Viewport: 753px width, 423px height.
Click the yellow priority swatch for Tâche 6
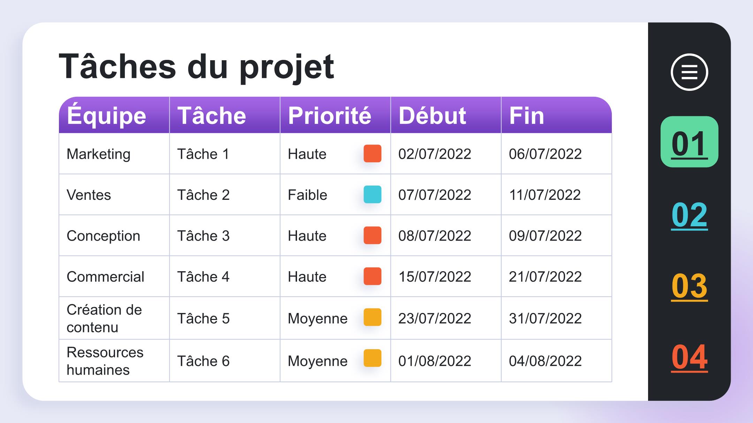click(x=372, y=358)
